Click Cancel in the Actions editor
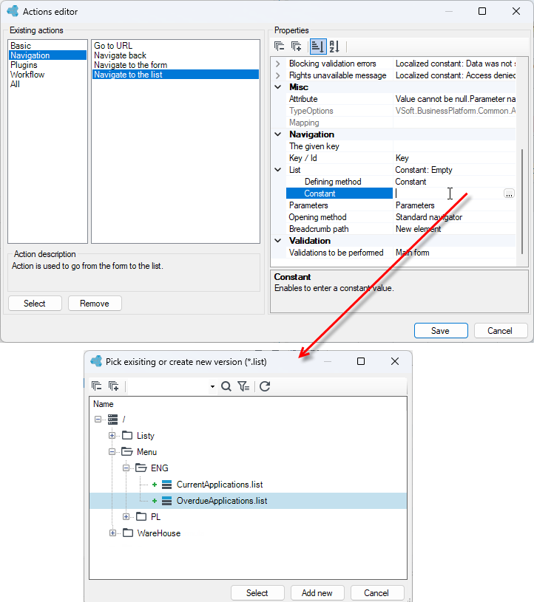Screen dimensions: 534x602 point(500,331)
